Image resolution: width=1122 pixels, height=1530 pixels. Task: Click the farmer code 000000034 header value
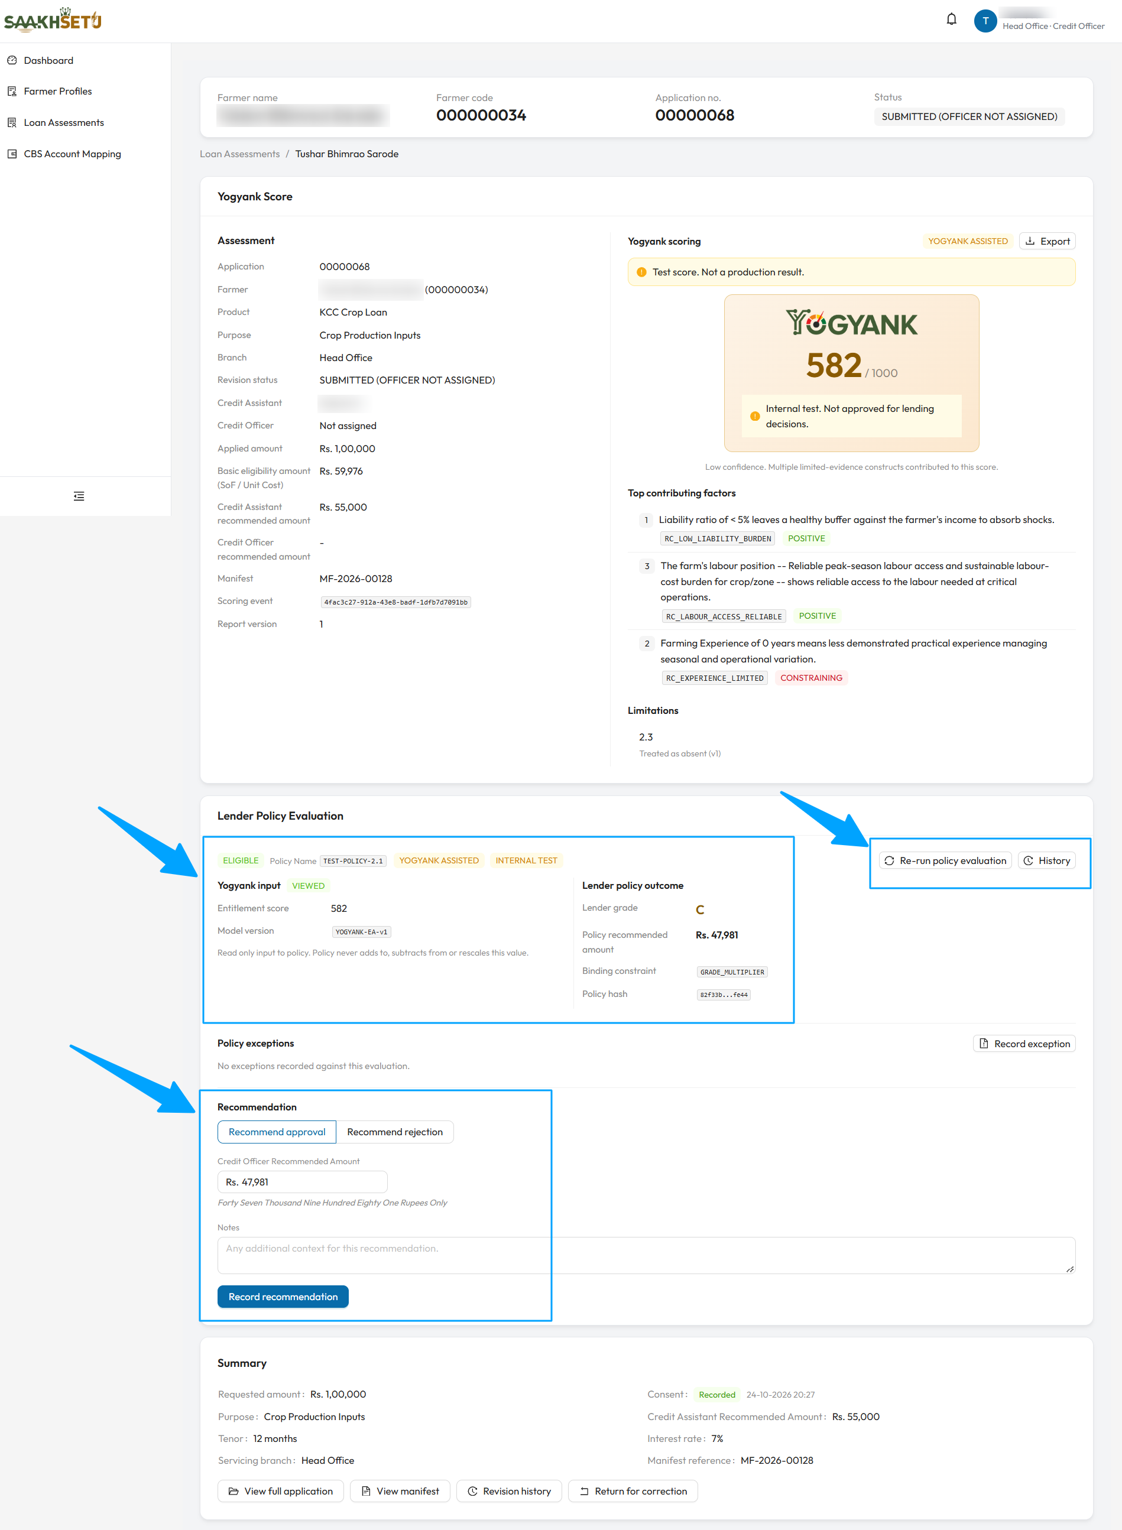[x=481, y=115]
